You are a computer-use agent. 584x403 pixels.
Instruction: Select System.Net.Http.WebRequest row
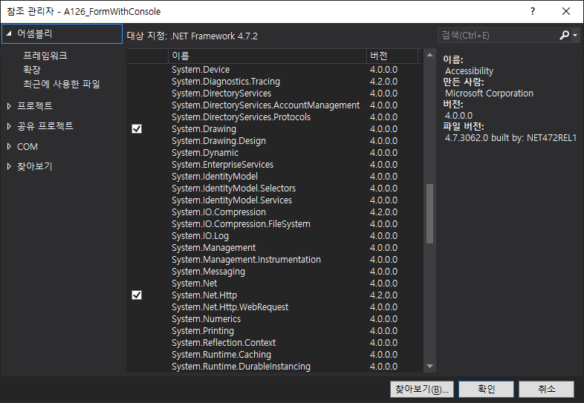click(274, 307)
